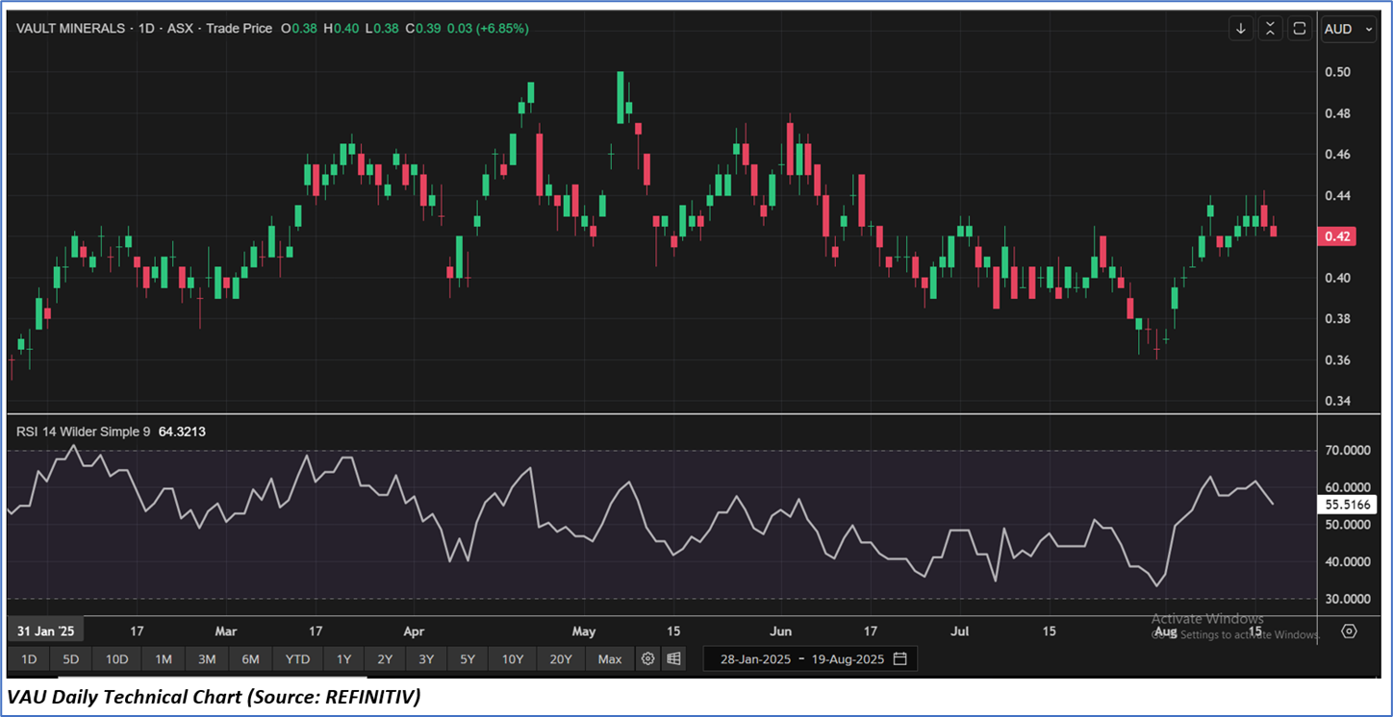Switch to the 1Y range tab
This screenshot has height=717, width=1393.
343,659
